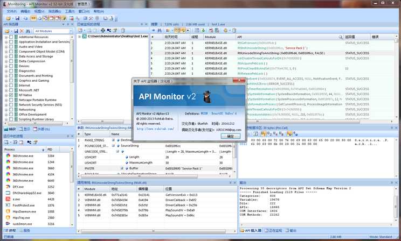
Task: Switch to the 服务 tab at bottom left
Action: (x=25, y=231)
